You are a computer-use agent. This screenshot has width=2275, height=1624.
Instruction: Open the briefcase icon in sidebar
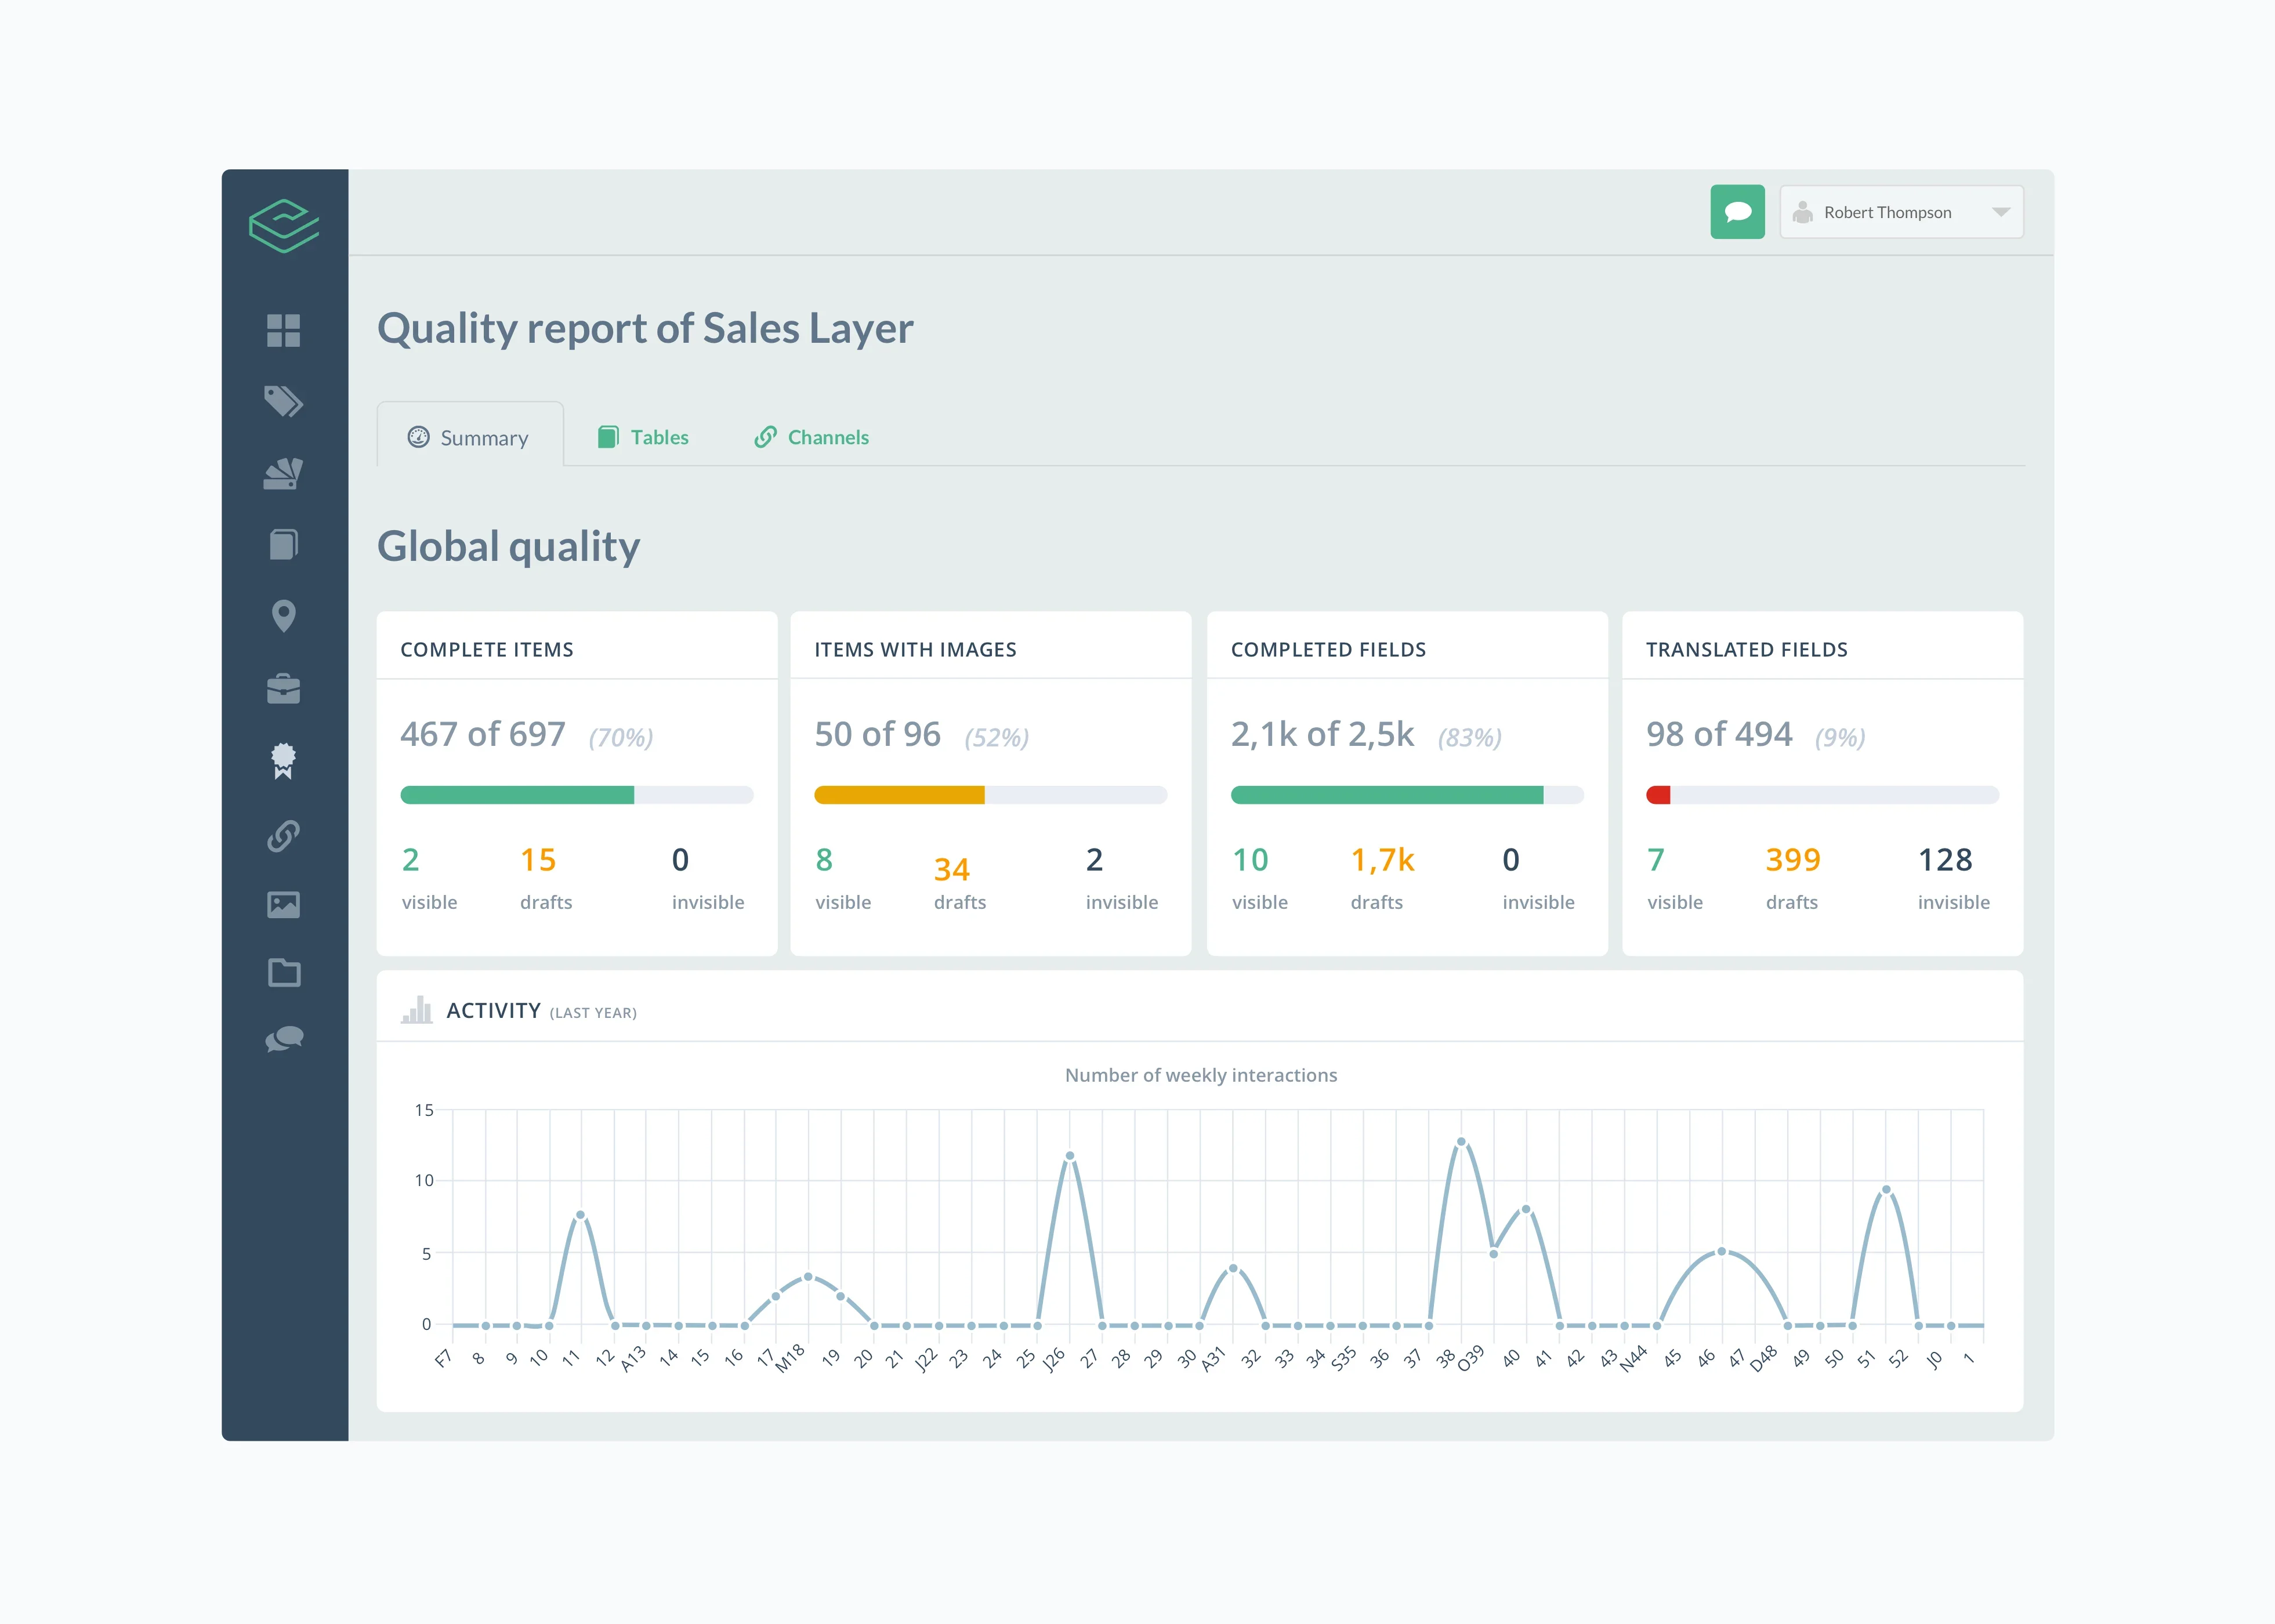pyautogui.click(x=284, y=688)
